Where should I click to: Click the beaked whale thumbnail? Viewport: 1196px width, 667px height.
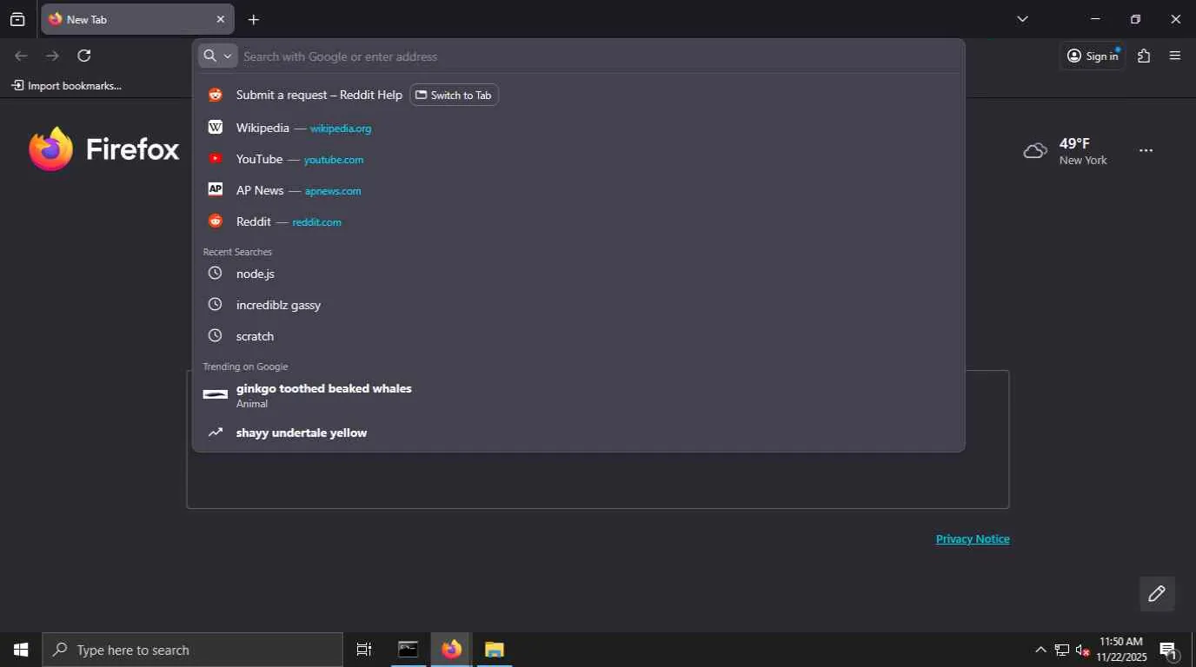pos(216,394)
